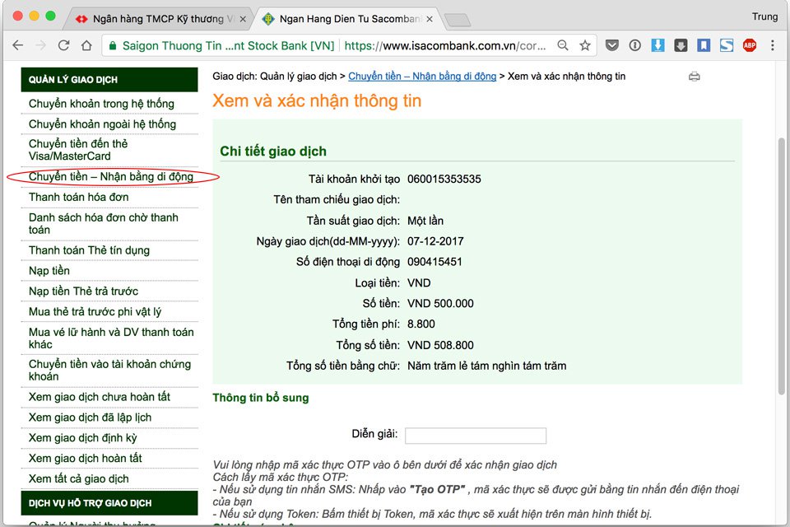Click the QUẢN LÝ GIAO DỊCH header

pyautogui.click(x=109, y=80)
